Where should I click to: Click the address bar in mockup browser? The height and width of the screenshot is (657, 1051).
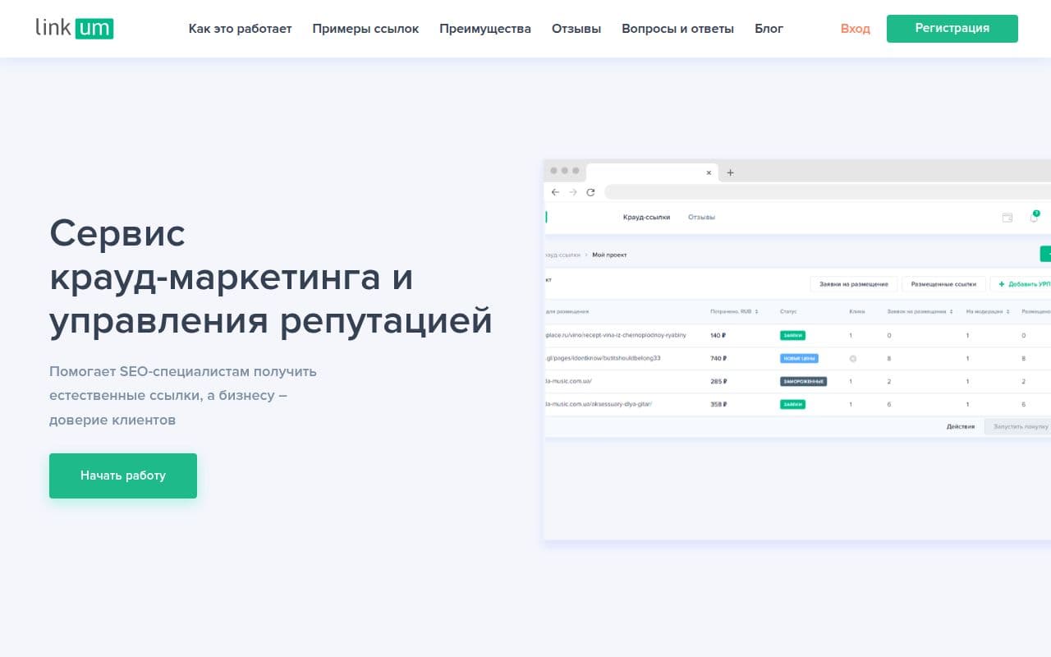[x=828, y=192]
